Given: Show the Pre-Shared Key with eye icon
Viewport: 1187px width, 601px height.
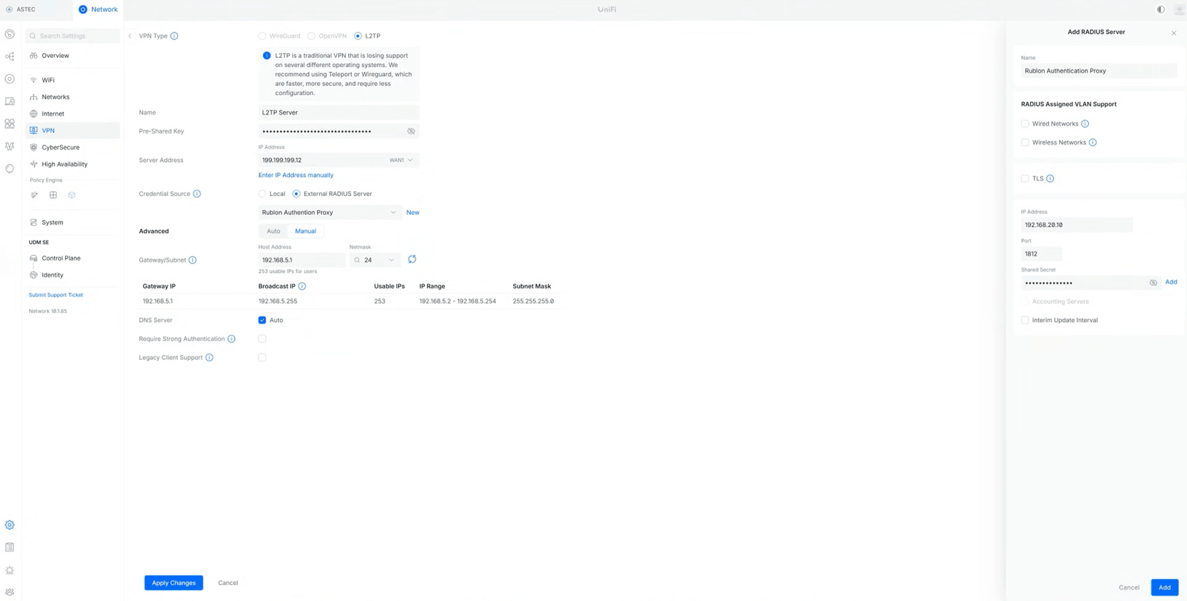Looking at the screenshot, I should pyautogui.click(x=411, y=131).
